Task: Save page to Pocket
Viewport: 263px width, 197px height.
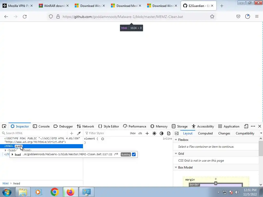Action: point(238,17)
